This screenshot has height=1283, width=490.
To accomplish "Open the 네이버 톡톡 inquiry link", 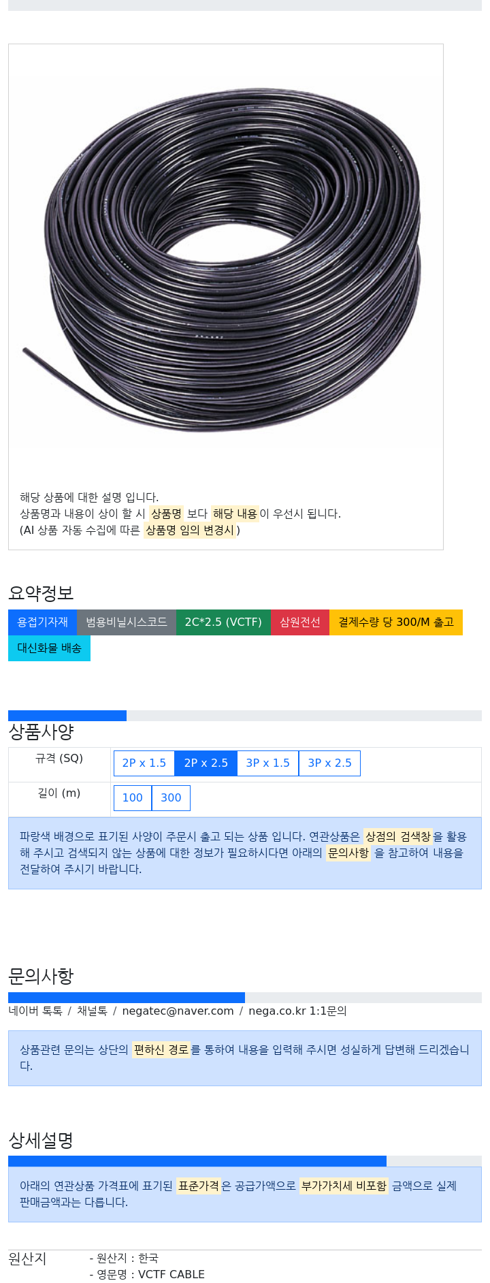I will pyautogui.click(x=35, y=1011).
